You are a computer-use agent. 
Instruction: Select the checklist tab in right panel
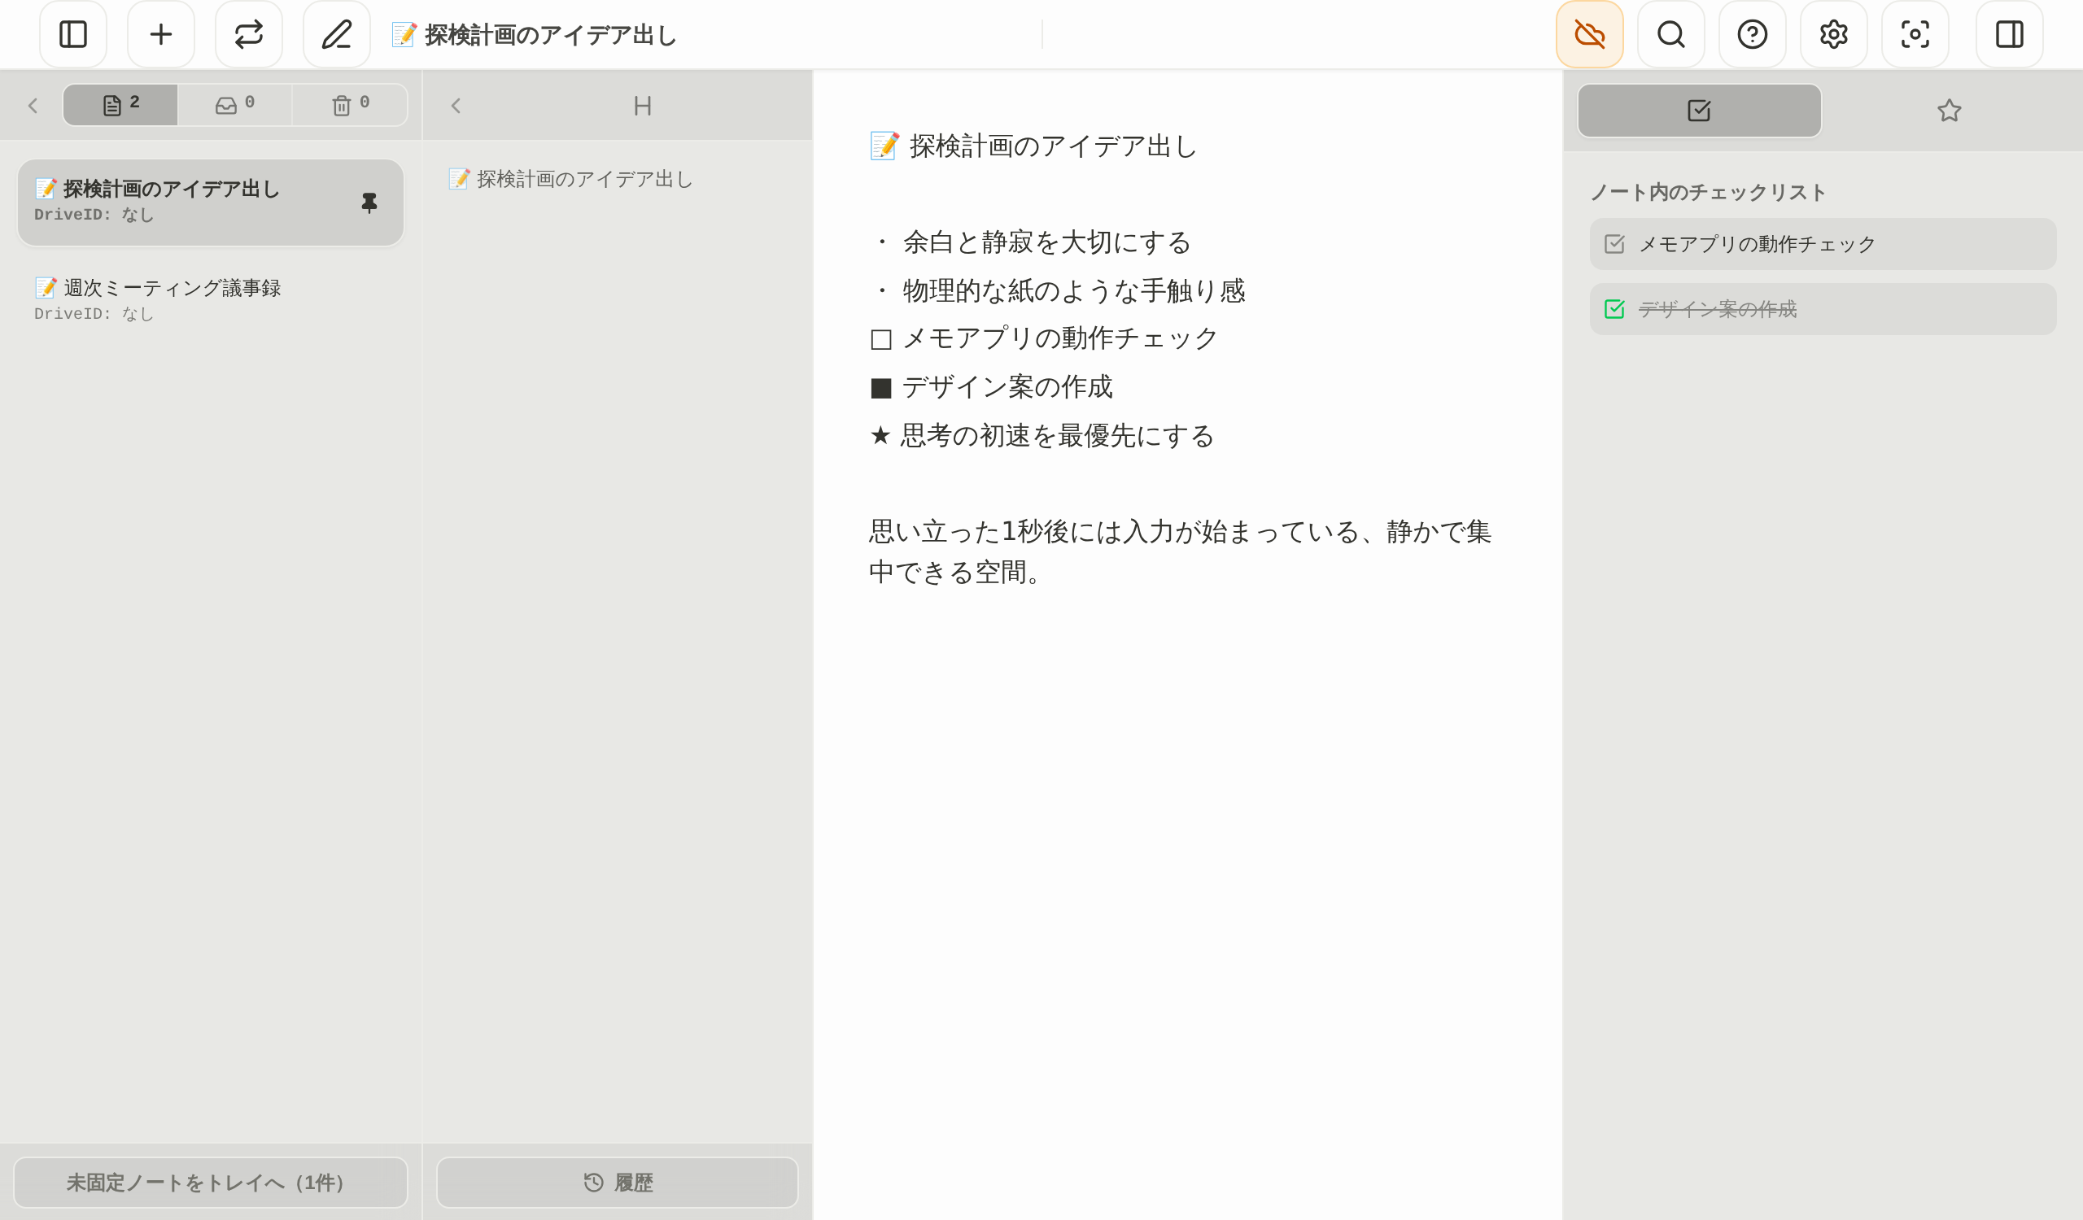(1699, 110)
